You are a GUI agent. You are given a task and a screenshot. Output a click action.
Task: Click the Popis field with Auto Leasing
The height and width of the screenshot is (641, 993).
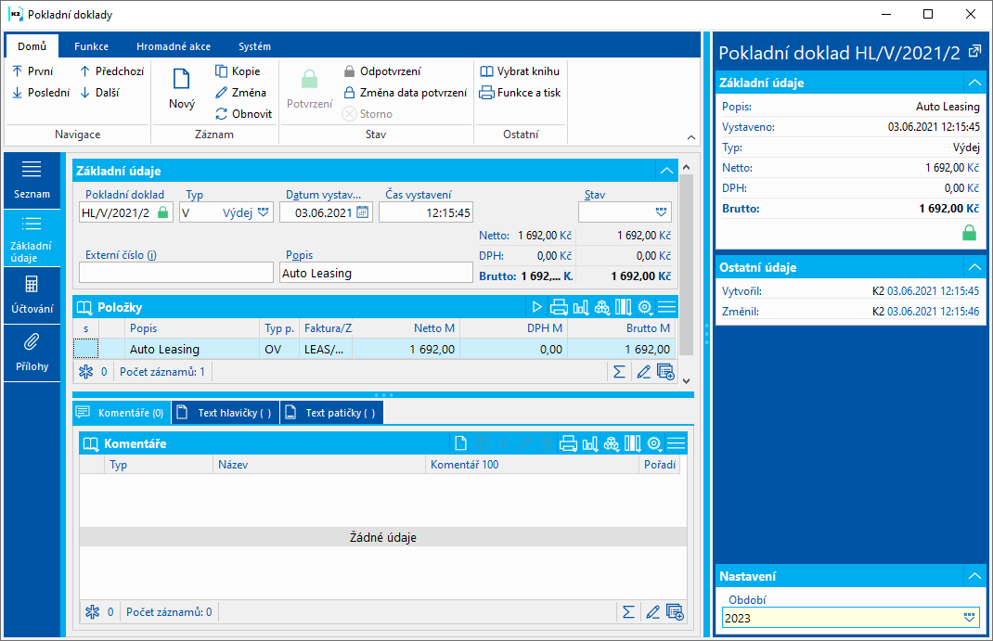(376, 273)
